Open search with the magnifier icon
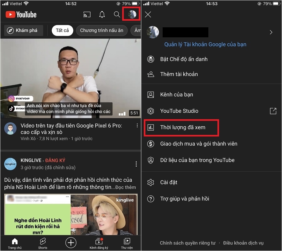282x251 pixels. (x=117, y=14)
